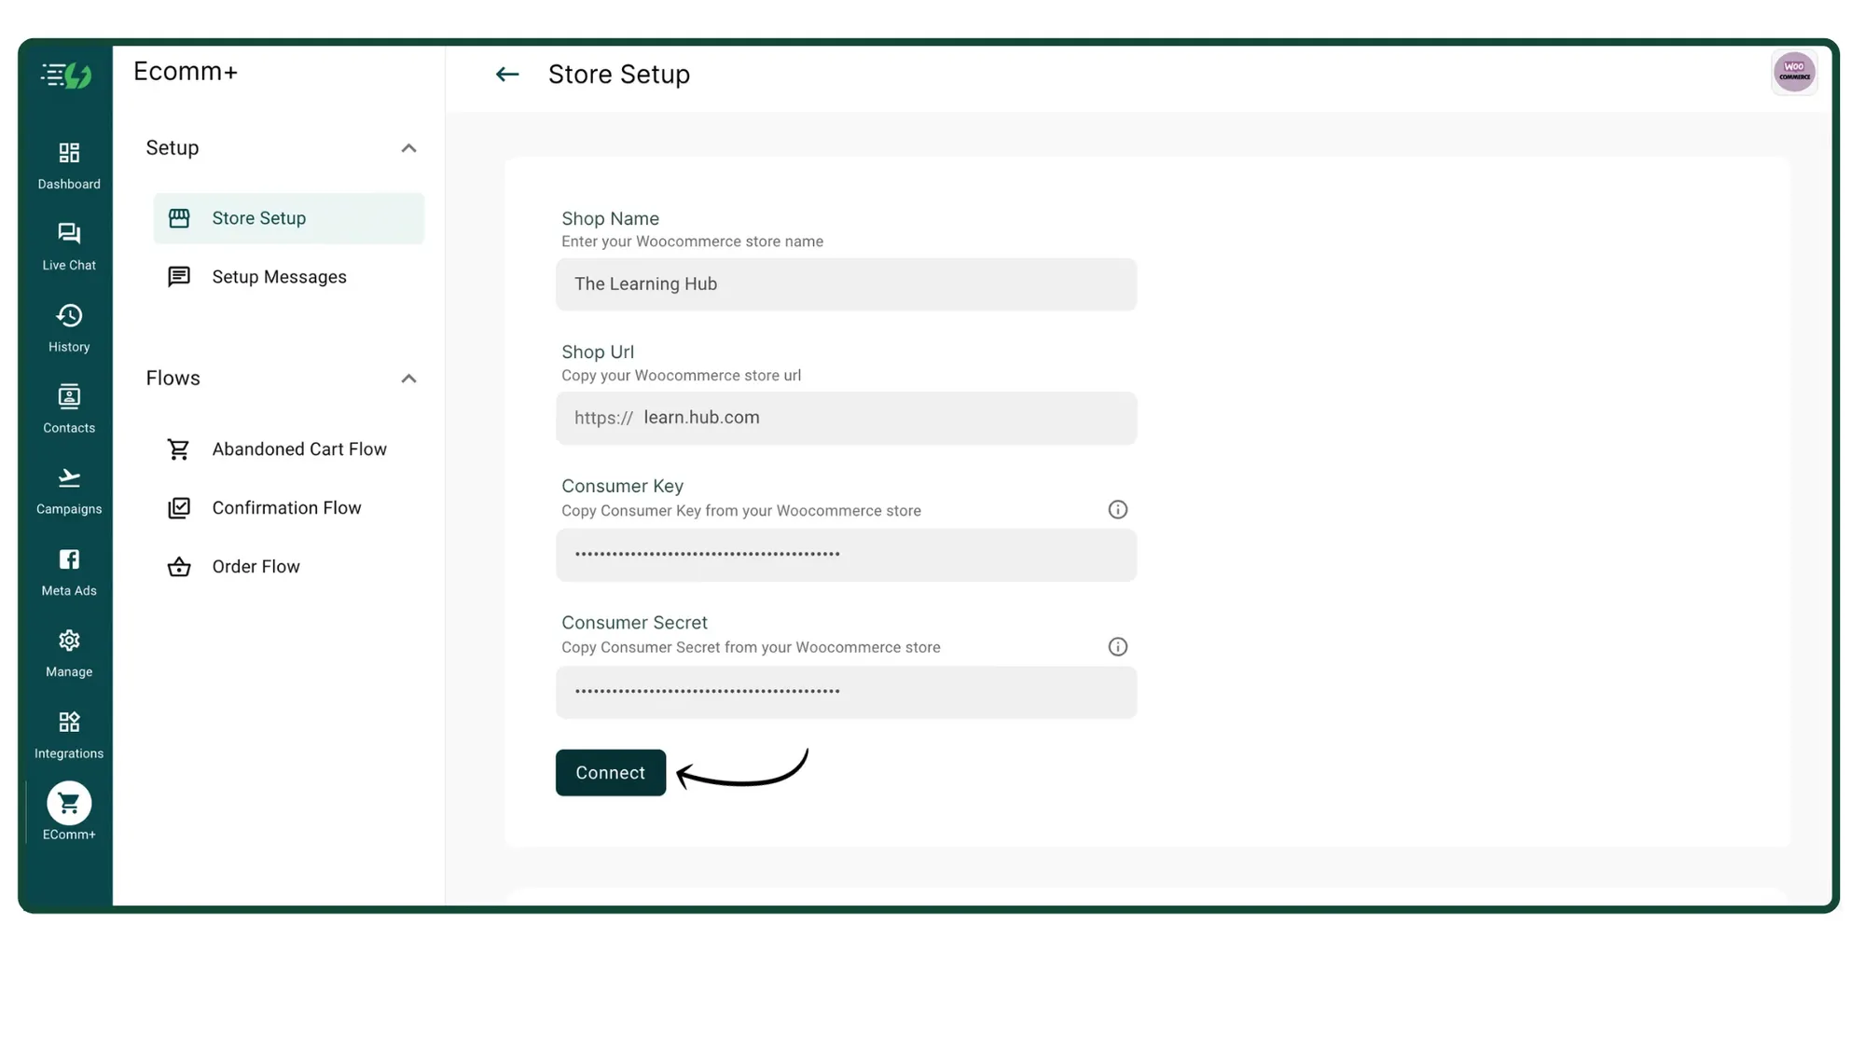This screenshot has height=1049, width=1865.
Task: Select the Live Chat sidebar icon
Action: [68, 244]
